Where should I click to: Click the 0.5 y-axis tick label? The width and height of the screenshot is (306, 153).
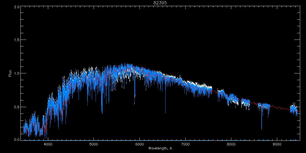pos(17,107)
